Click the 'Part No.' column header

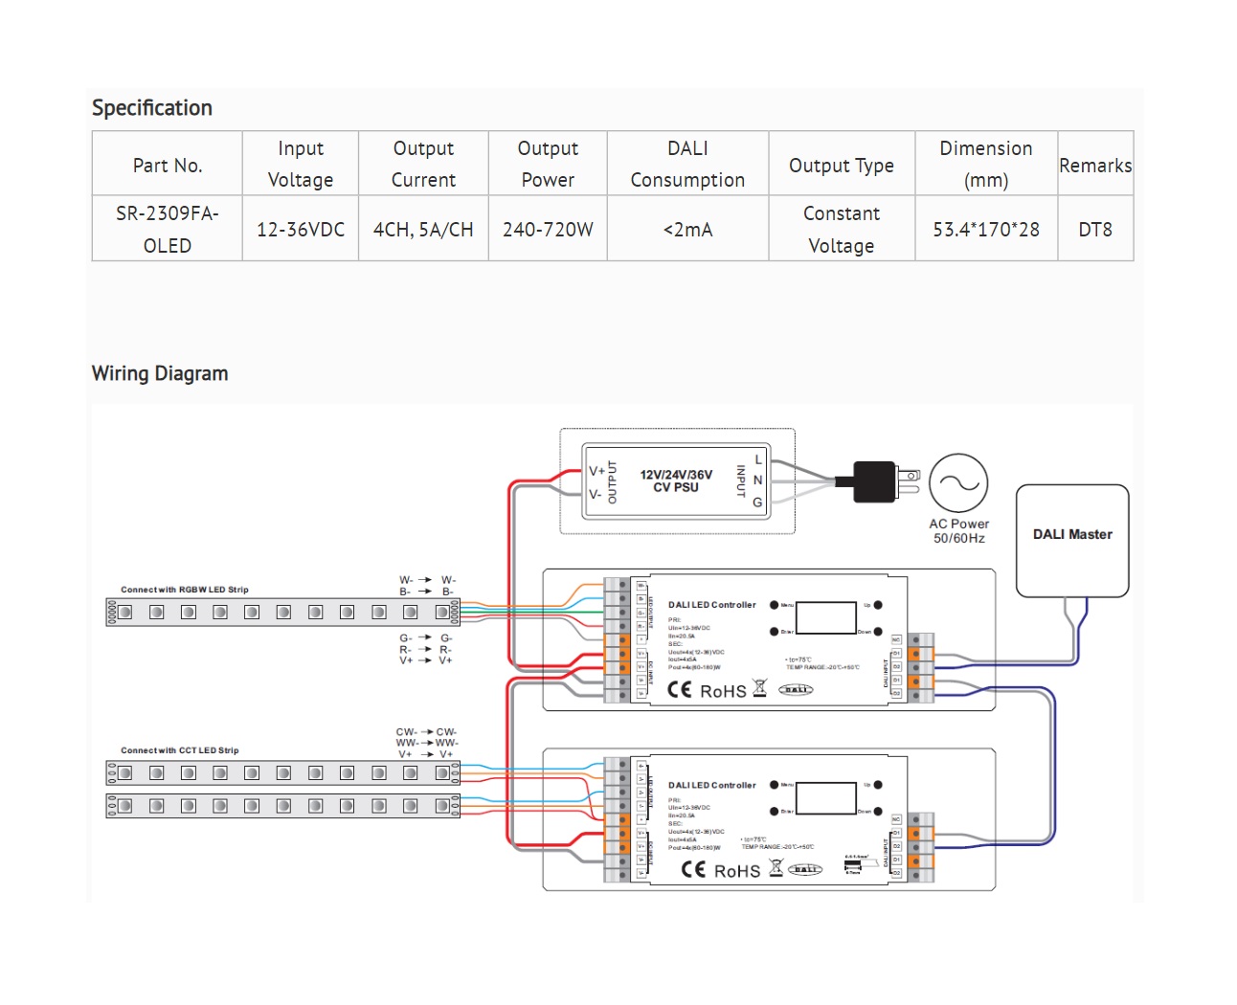(168, 165)
